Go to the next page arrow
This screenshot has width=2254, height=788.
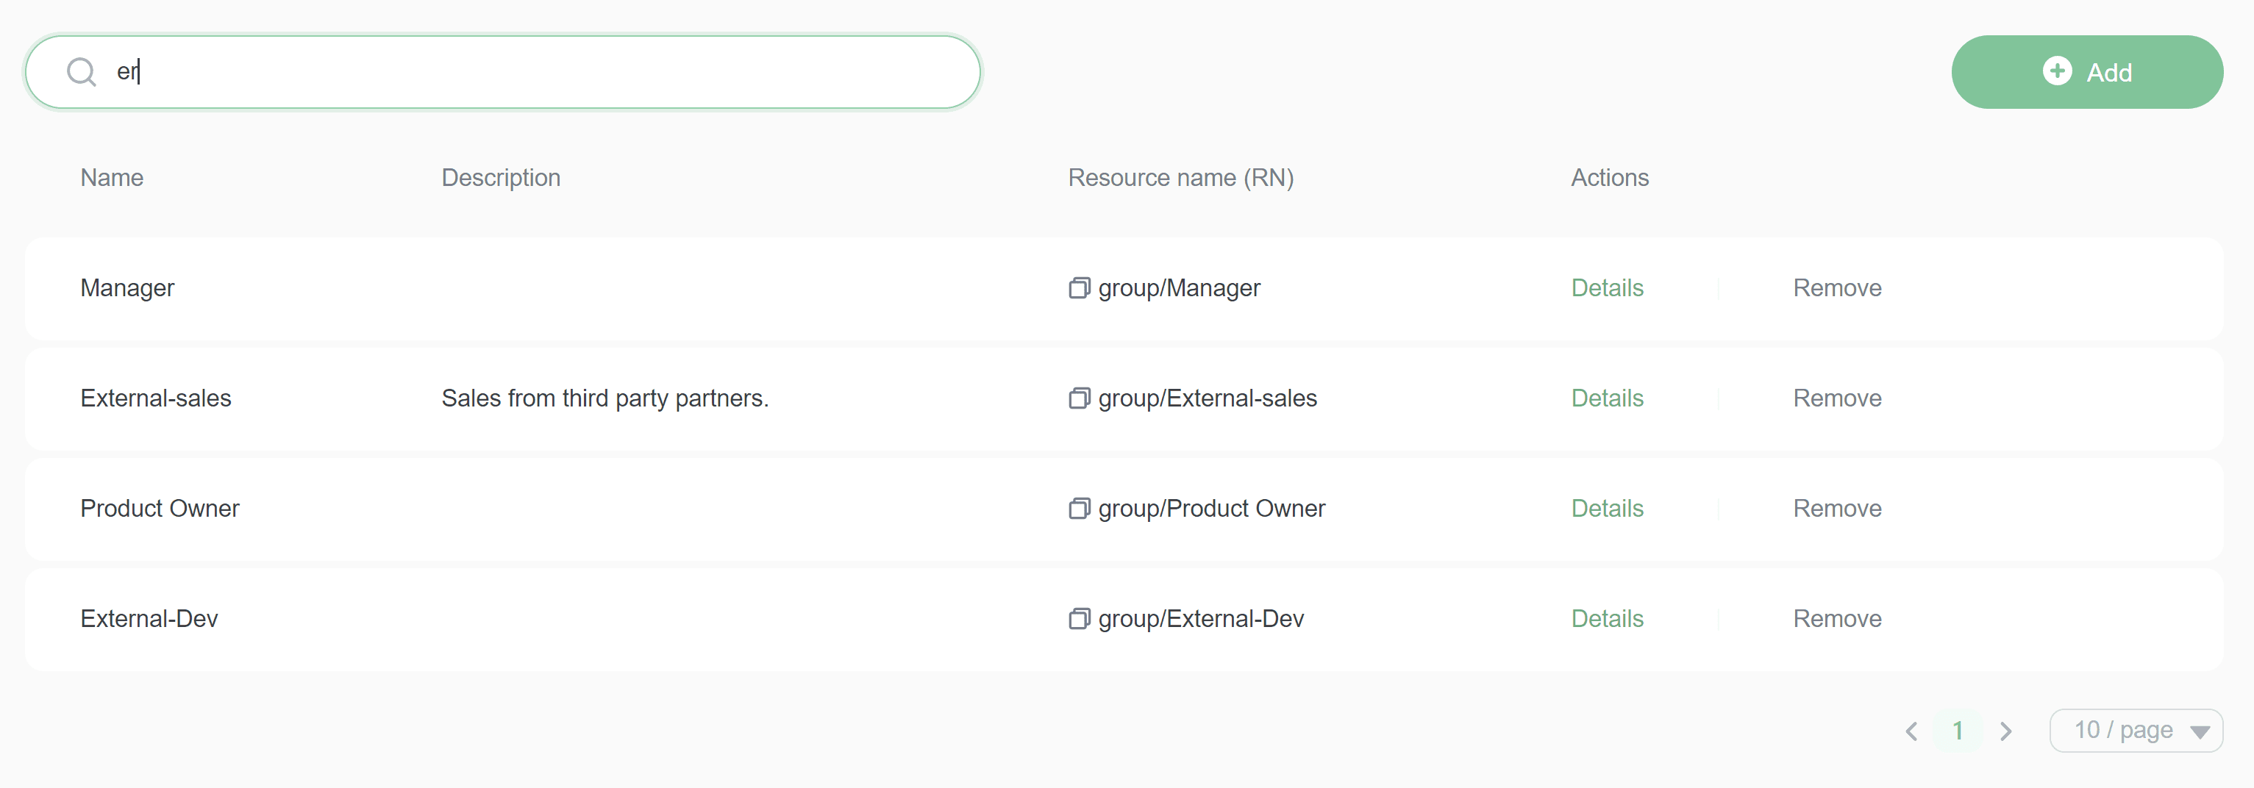2005,730
